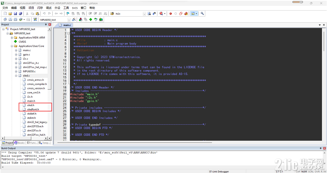This screenshot has height=173, width=327.
Task: Navigate backwards with the left arrow icon
Action: tap(56, 14)
